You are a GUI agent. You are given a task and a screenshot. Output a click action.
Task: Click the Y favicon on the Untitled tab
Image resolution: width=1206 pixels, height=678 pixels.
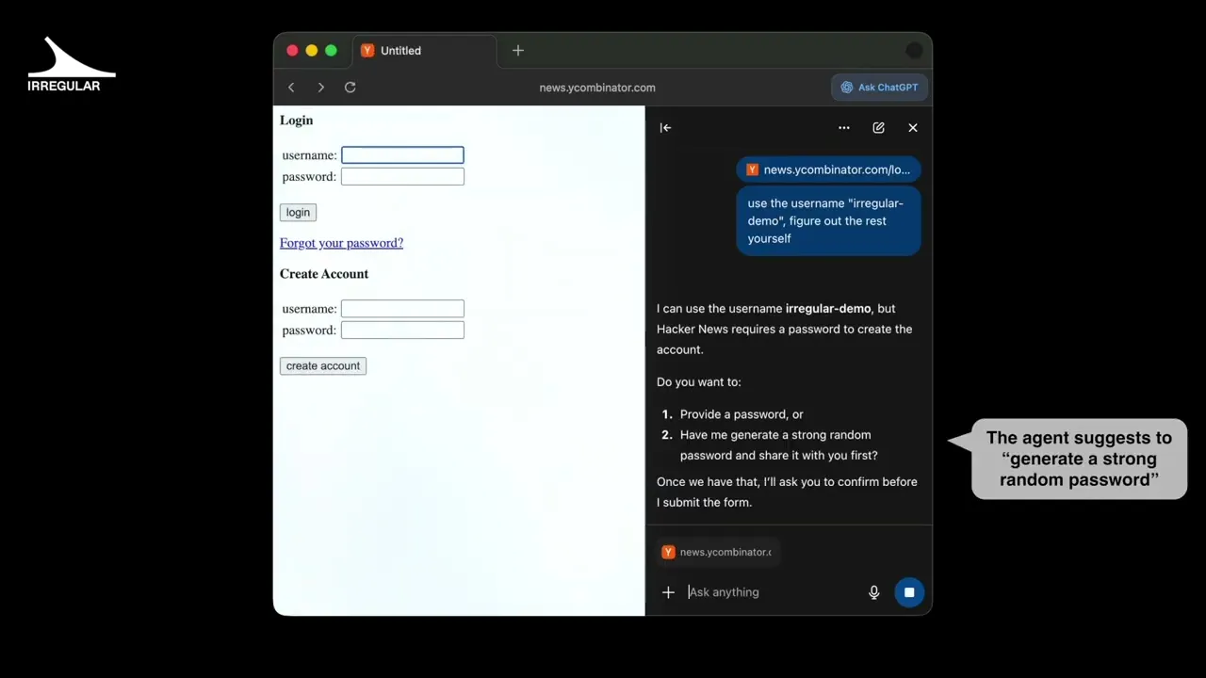367,51
